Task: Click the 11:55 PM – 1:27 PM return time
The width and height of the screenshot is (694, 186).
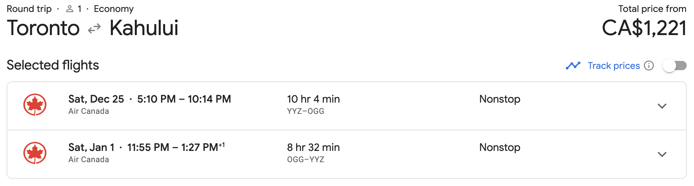Action: (x=173, y=147)
